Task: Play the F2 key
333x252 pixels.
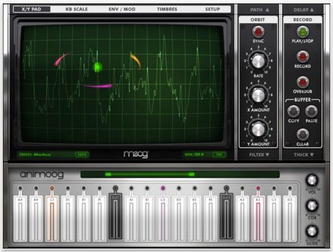Action: click(211, 218)
